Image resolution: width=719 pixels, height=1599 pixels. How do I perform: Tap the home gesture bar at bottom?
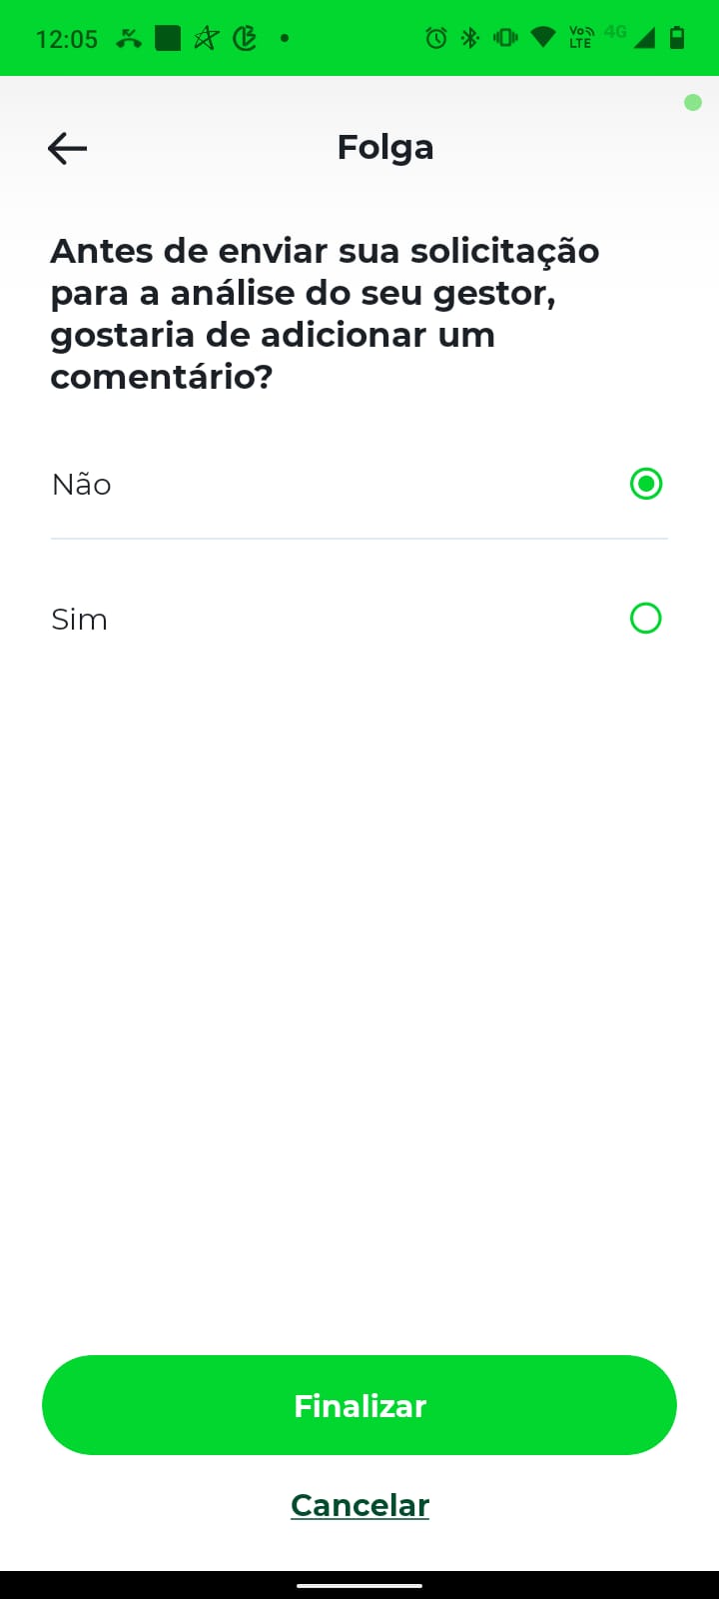point(359,1585)
